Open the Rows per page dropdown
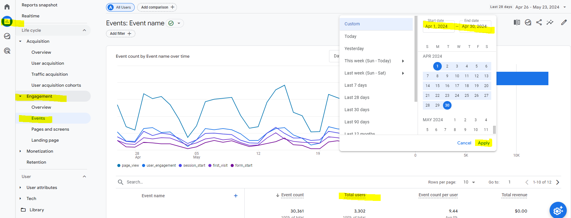This screenshot has width=571, height=218. (469, 182)
